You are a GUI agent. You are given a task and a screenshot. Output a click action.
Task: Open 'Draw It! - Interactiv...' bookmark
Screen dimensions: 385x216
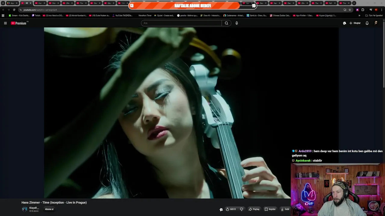(211, 16)
